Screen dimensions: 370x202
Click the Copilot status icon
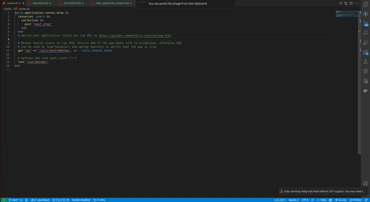[330, 200]
